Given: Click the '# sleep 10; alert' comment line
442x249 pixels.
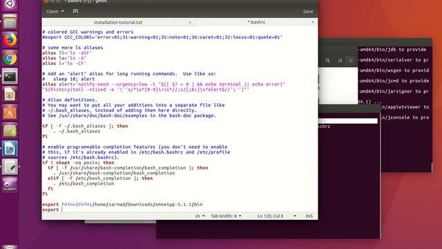Looking at the screenshot, I should (68, 79).
